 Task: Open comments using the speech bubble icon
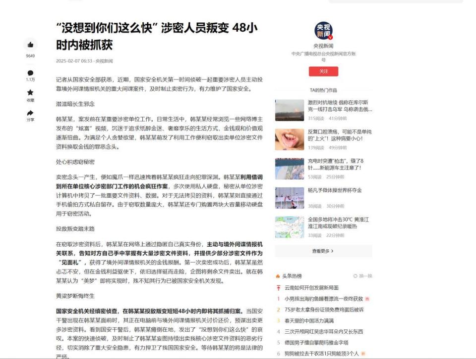pos(30,73)
